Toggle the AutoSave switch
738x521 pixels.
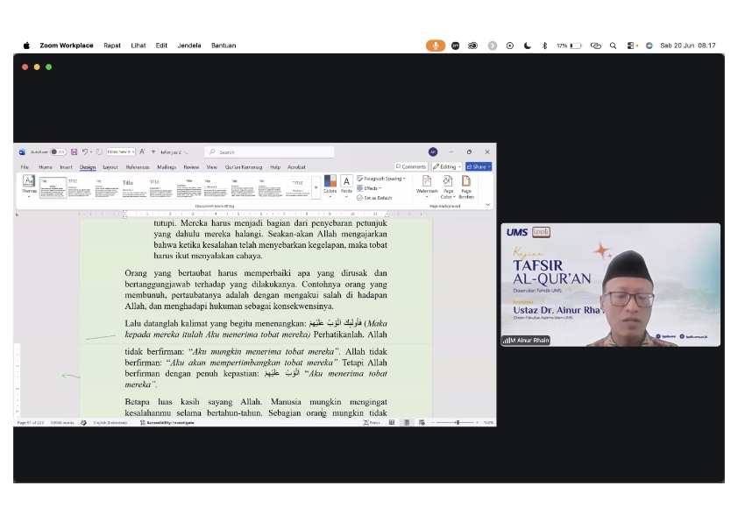pyautogui.click(x=58, y=151)
